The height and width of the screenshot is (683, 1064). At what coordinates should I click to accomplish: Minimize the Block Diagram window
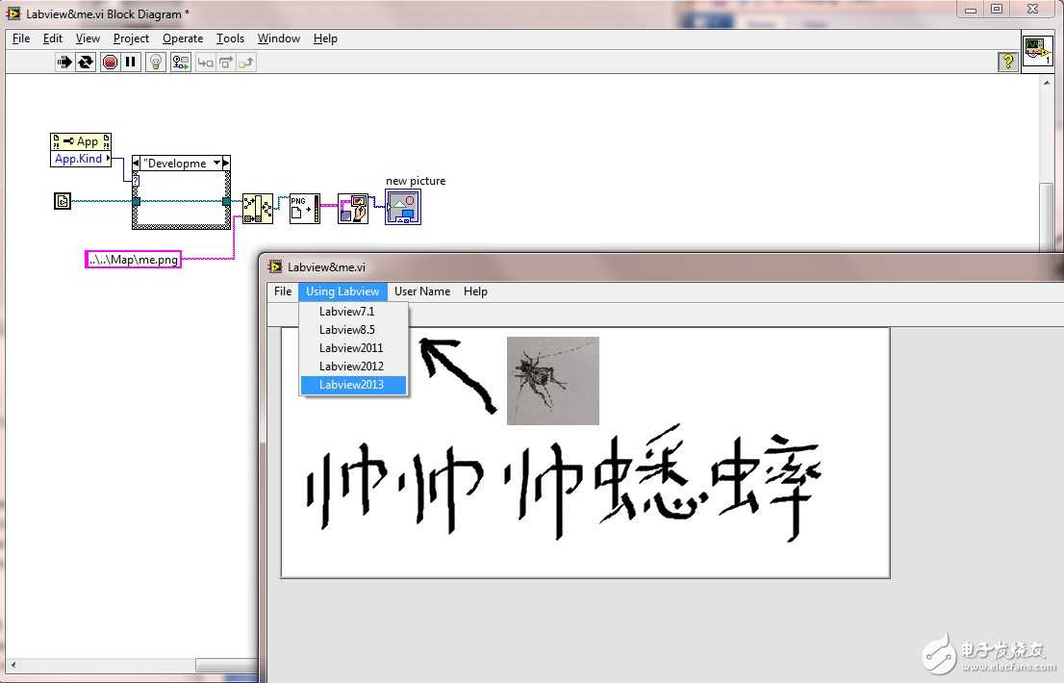pos(971,10)
